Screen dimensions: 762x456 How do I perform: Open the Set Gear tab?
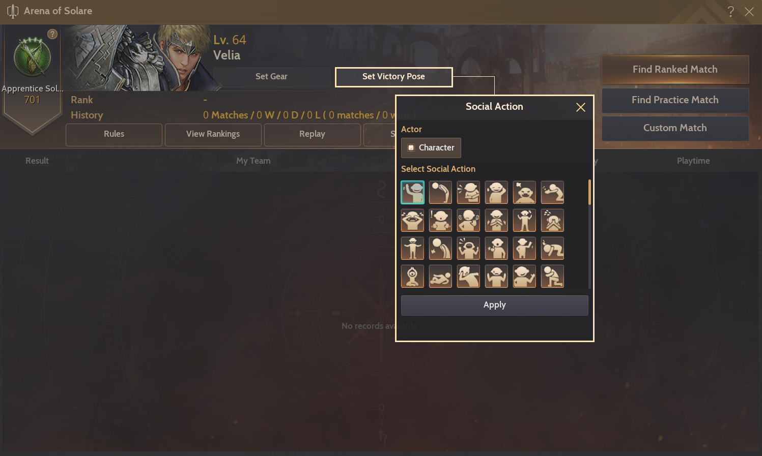point(272,77)
